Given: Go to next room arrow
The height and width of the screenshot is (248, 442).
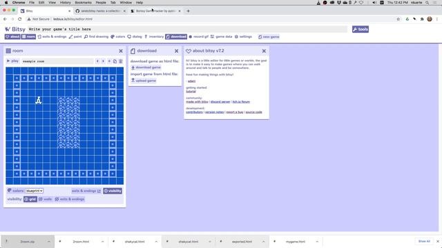Looking at the screenshot, I should point(103,61).
